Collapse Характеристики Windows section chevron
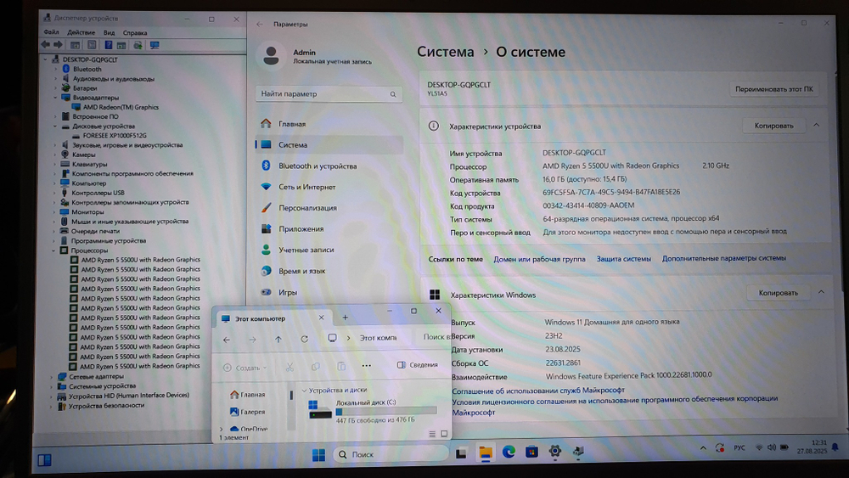This screenshot has width=849, height=478. click(x=821, y=292)
